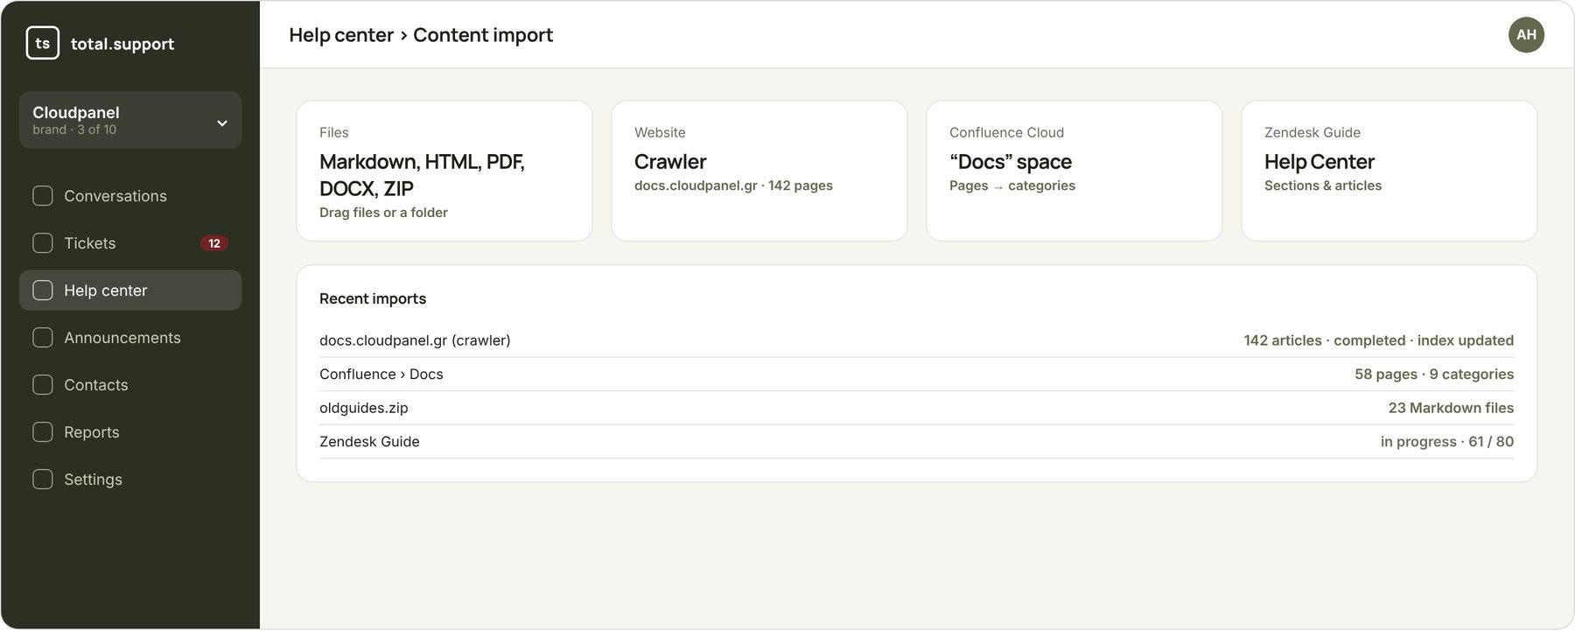Choose the Website Crawler import card

[x=759, y=171]
